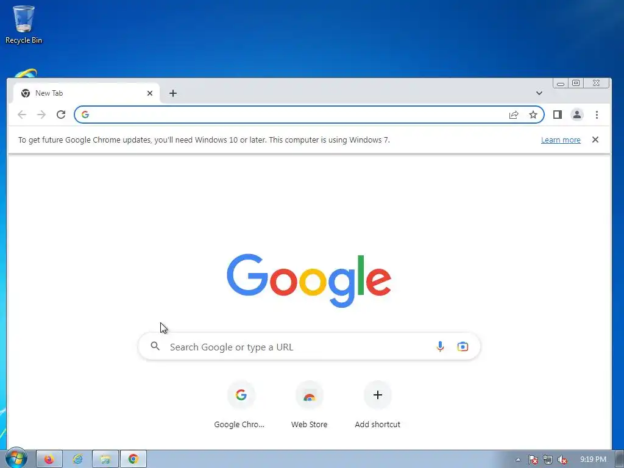Screen dimensions: 624x468
Task: Click the Chrome taskbar button
Action: click(133, 459)
